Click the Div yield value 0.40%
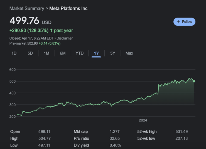The height and width of the screenshot is (149, 206). [115, 145]
